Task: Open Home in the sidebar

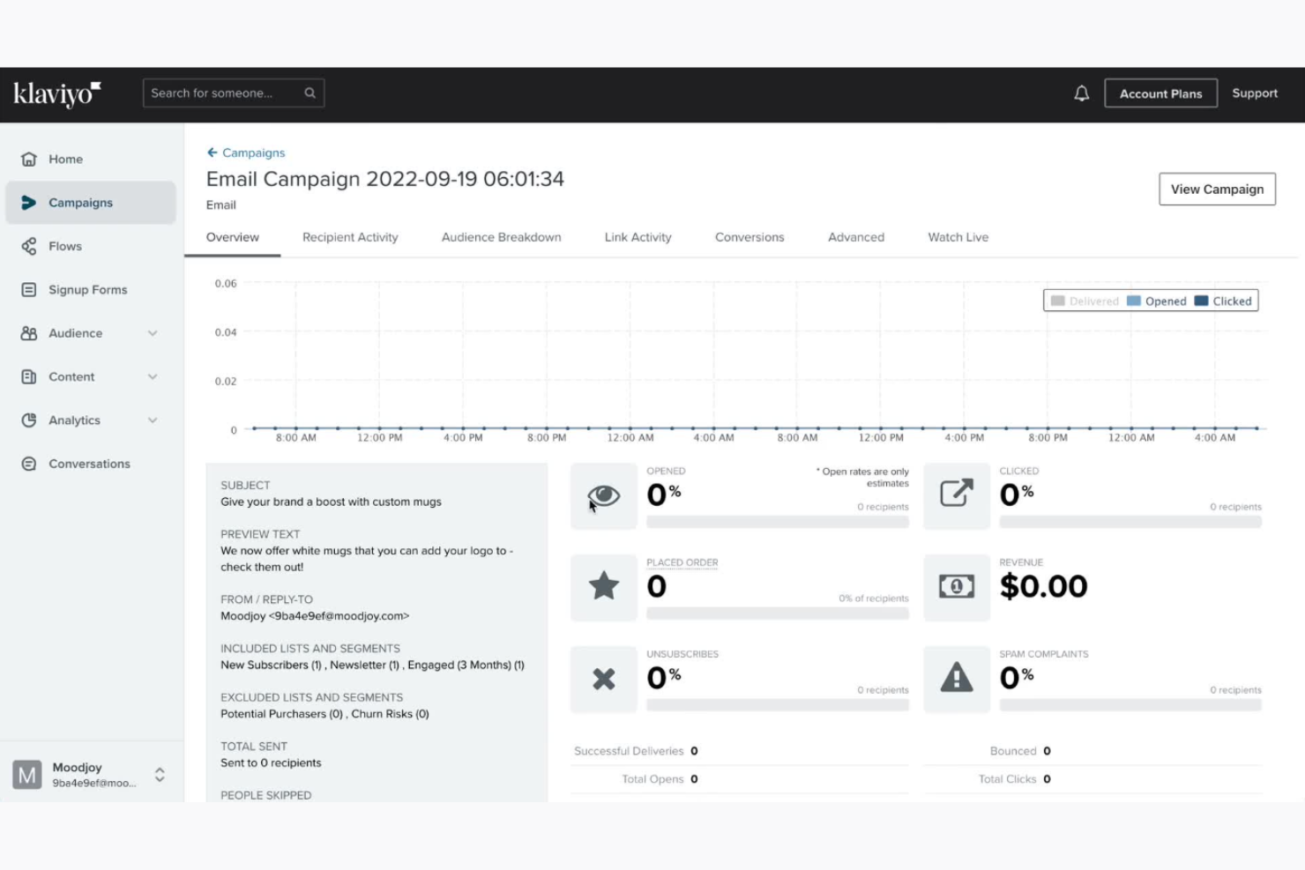Action: [91, 159]
